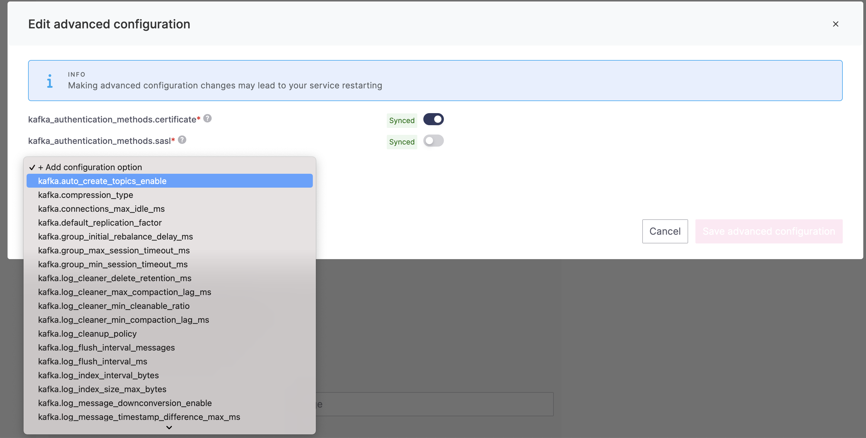Viewport: 866px width, 438px height.
Task: Enable kafka sasl authentication toggle
Action: click(x=433, y=141)
